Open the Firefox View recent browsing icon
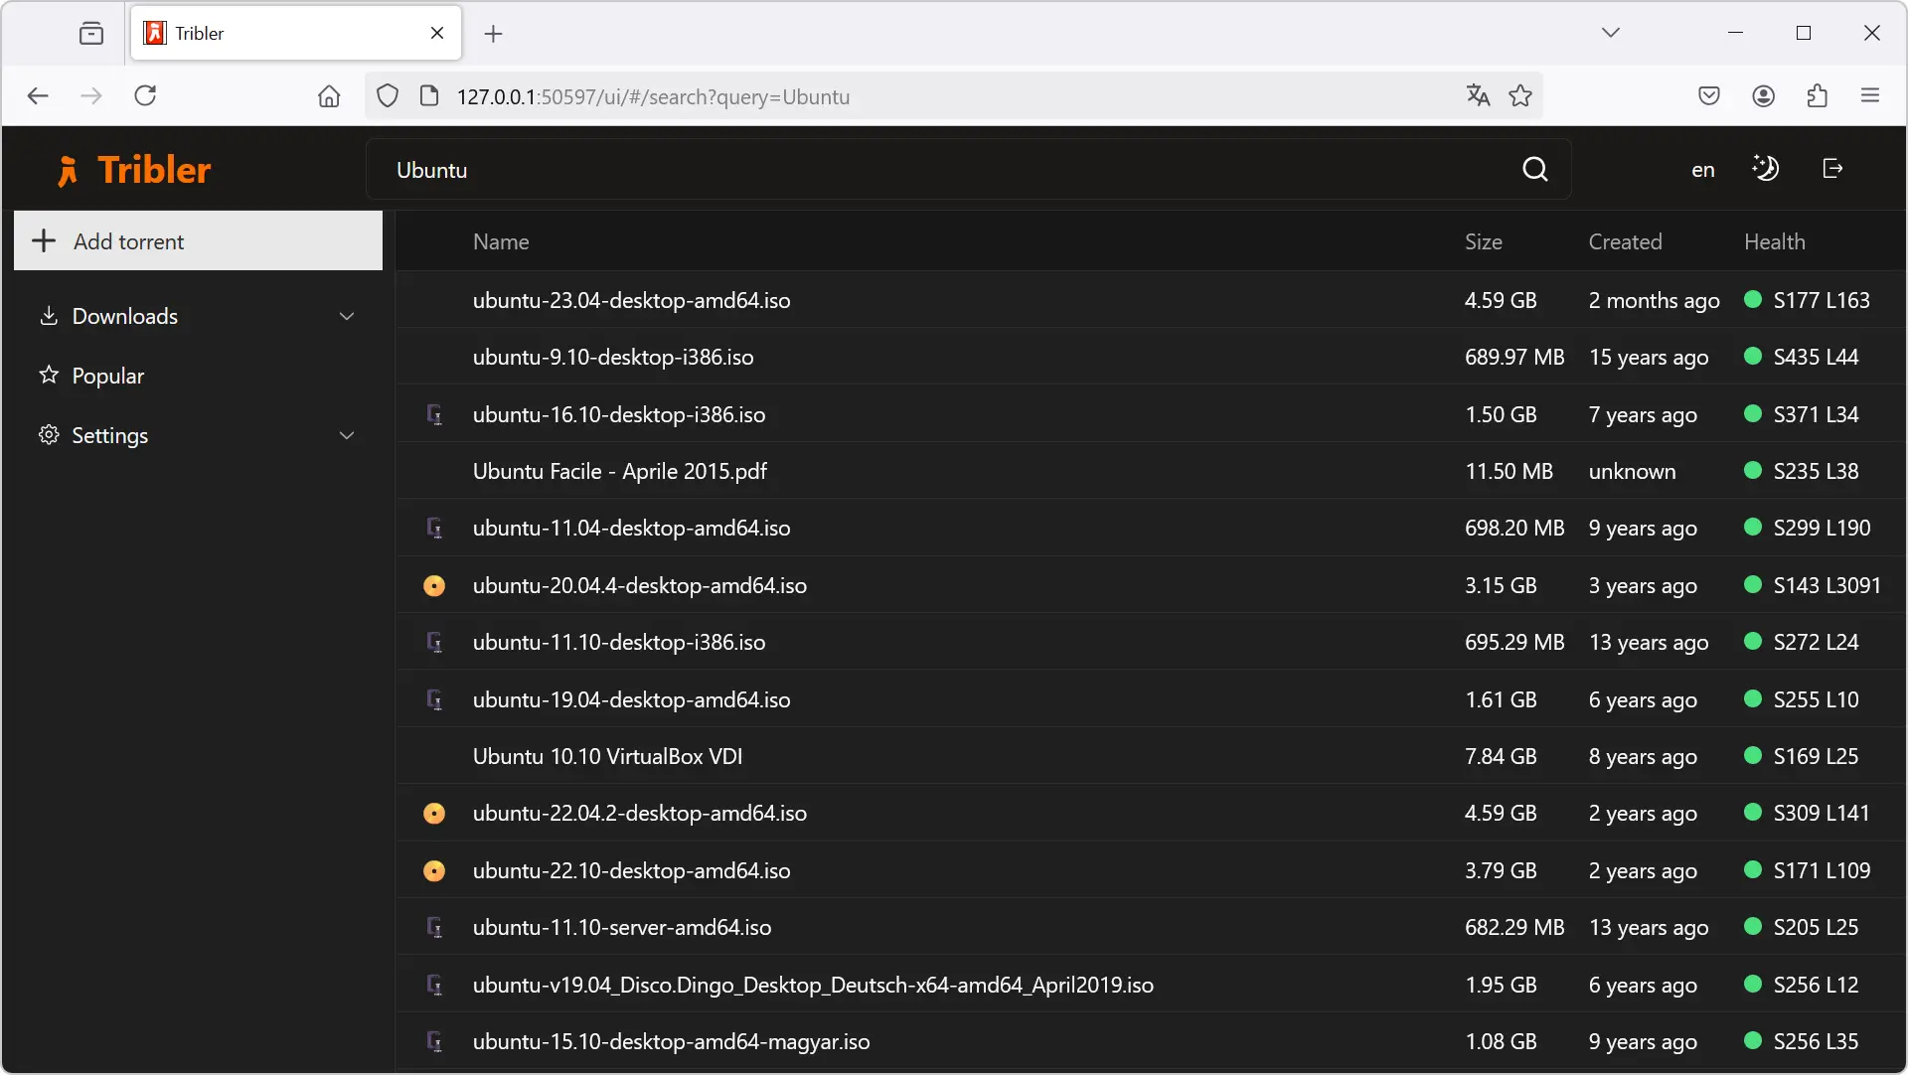 point(91,33)
